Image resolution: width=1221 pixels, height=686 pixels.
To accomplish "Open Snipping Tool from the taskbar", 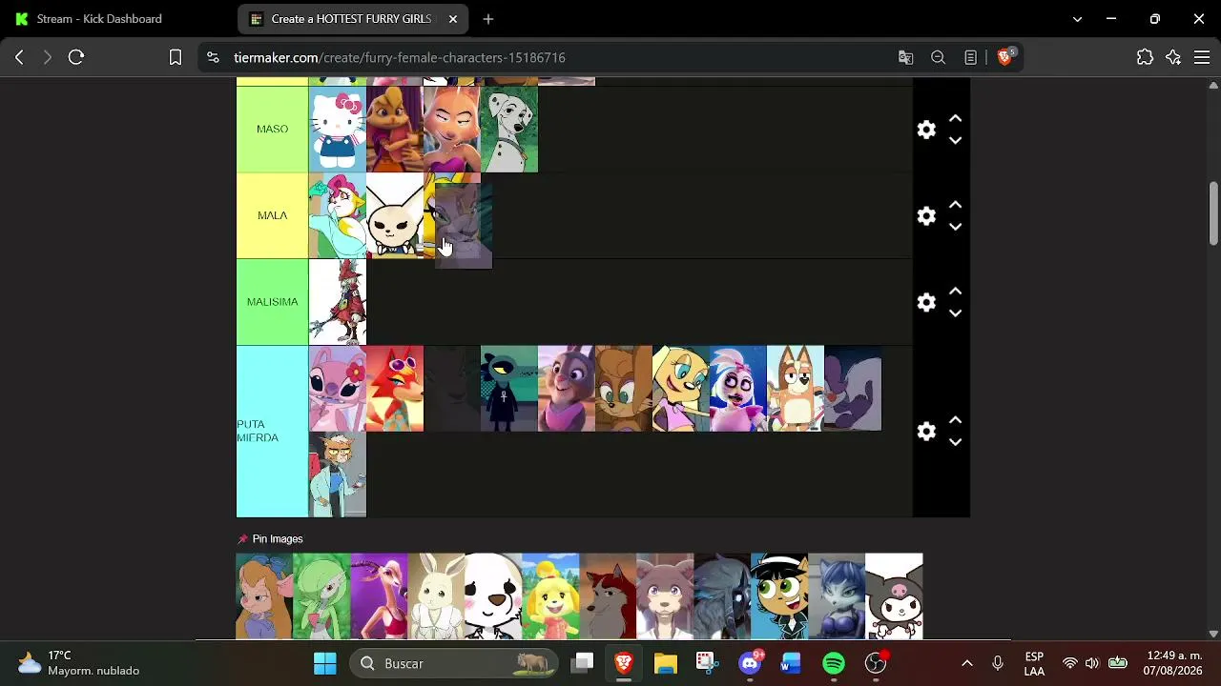I will (x=706, y=663).
